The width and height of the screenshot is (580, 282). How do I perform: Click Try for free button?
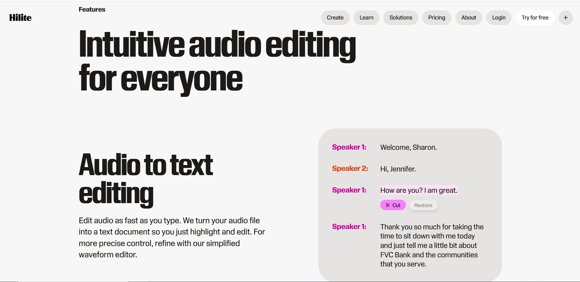(535, 18)
